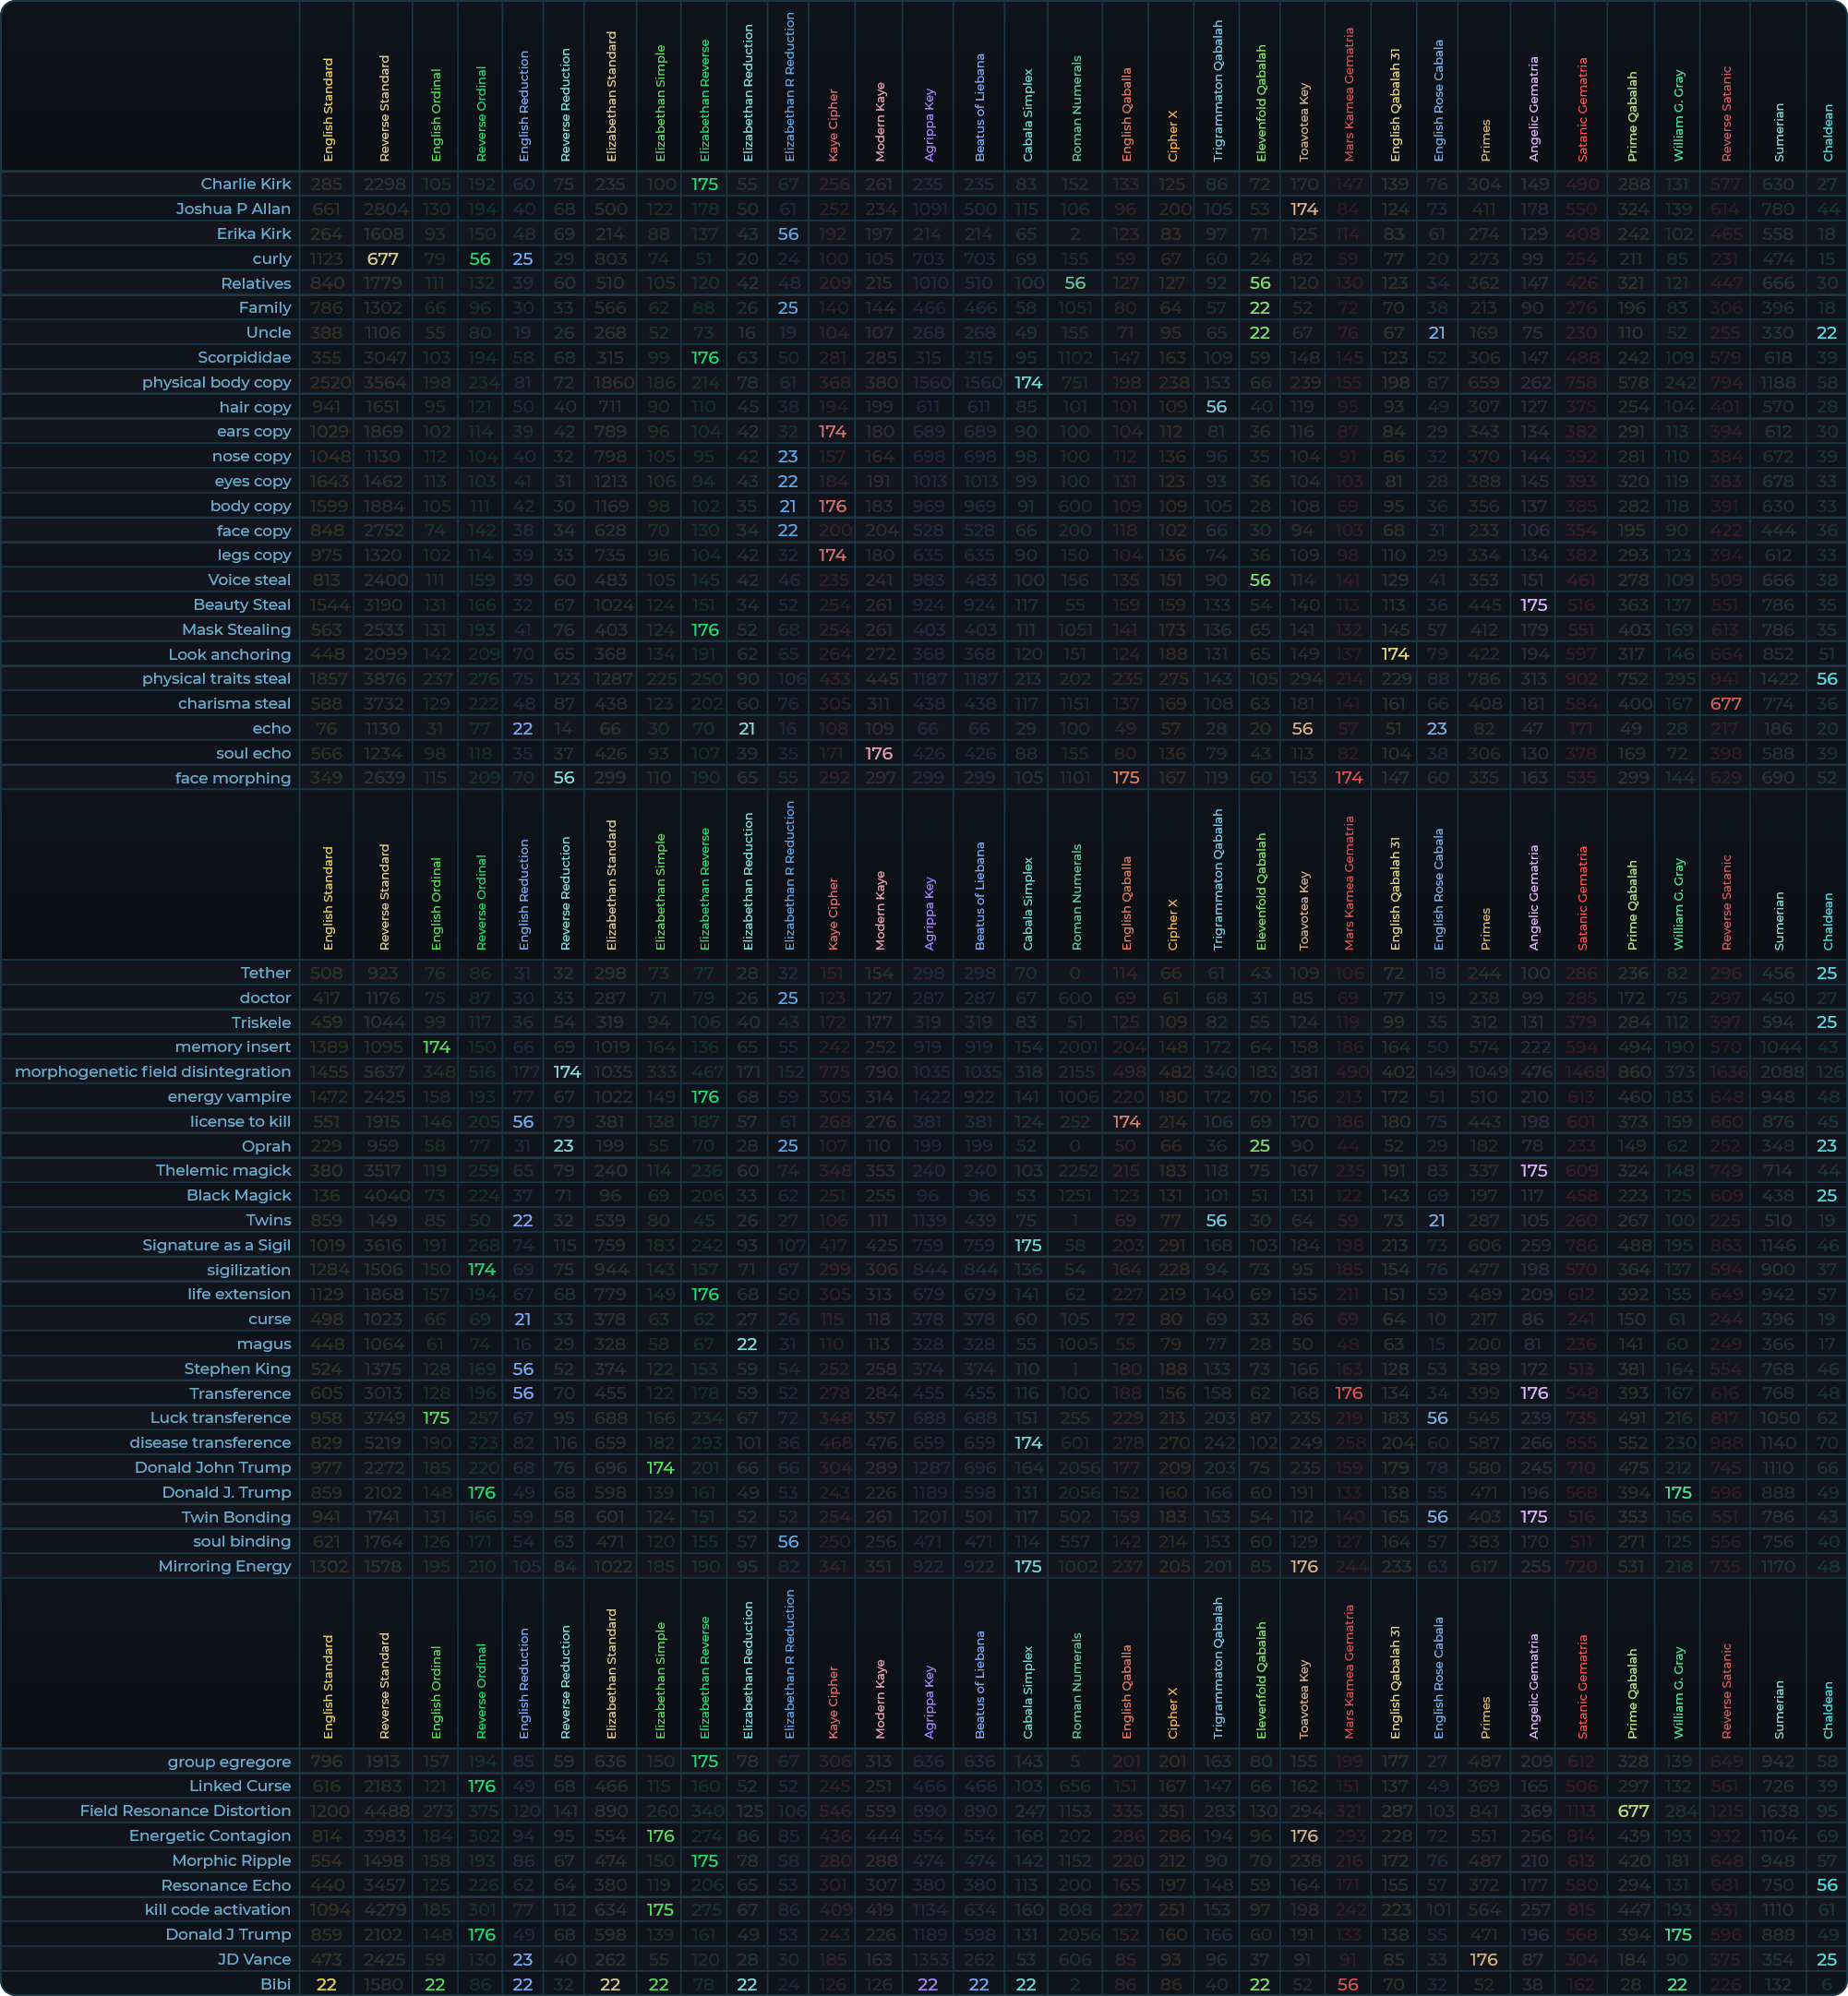Click the Field Resonance Distortion row label

185,1811
